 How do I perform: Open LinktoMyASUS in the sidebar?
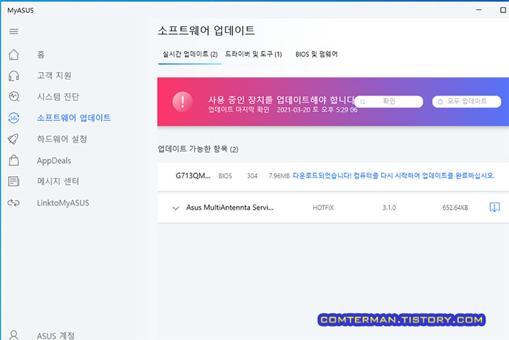(63, 203)
